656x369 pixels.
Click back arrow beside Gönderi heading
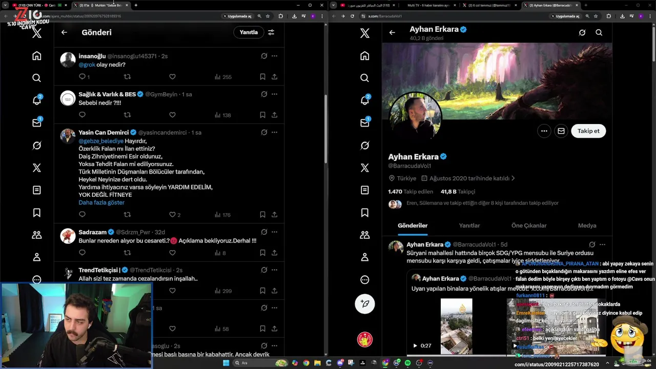tap(64, 32)
